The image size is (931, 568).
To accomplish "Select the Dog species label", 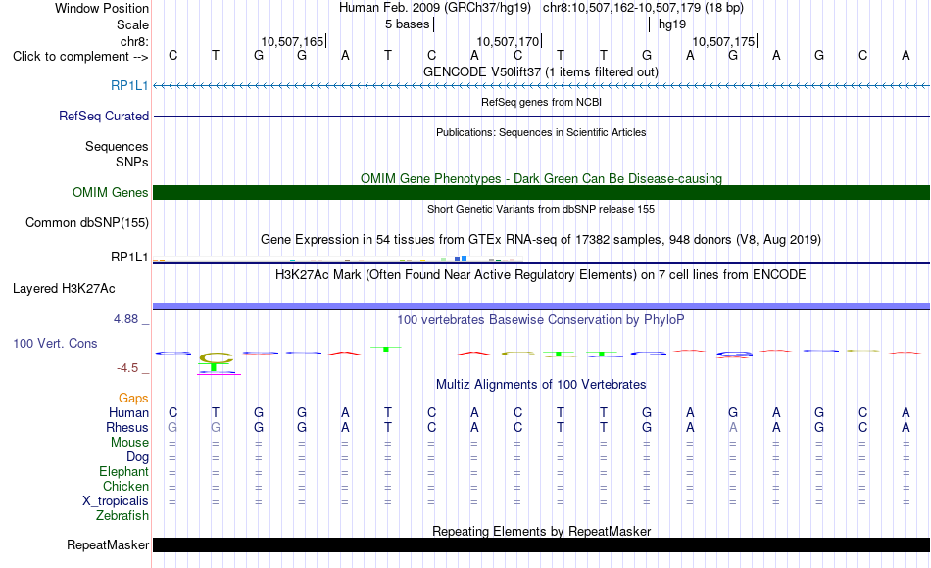I will [x=137, y=456].
